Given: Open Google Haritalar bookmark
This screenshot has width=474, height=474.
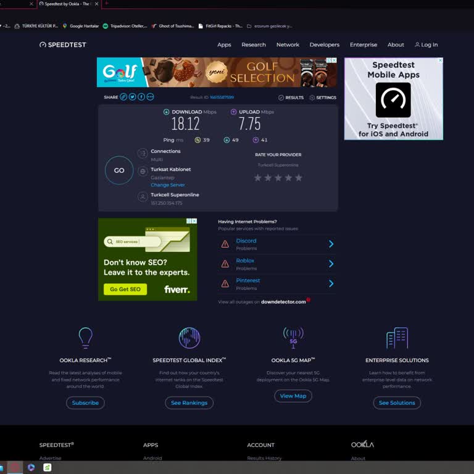Looking at the screenshot, I should click(81, 26).
